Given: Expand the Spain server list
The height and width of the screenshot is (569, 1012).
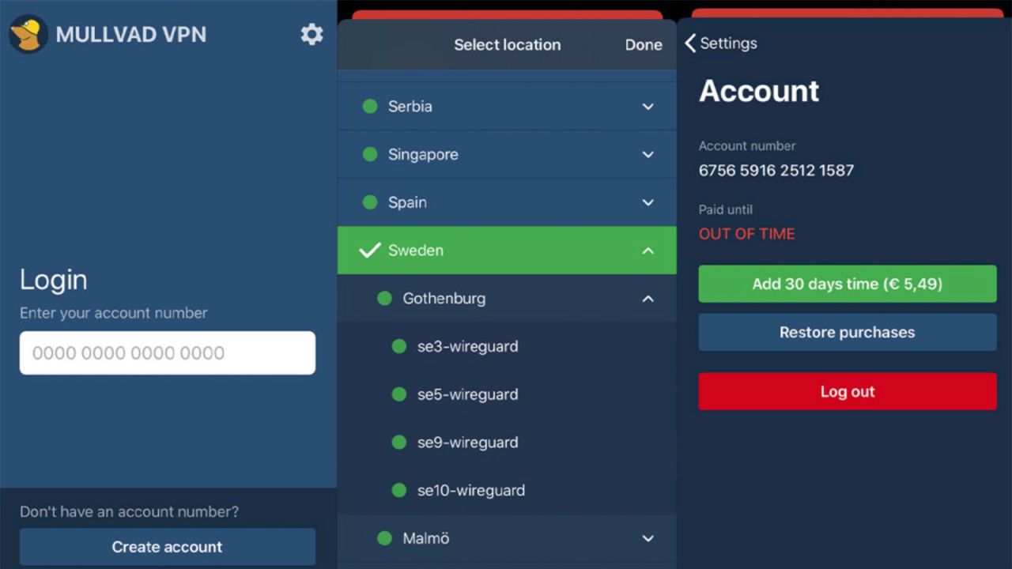Looking at the screenshot, I should point(648,203).
